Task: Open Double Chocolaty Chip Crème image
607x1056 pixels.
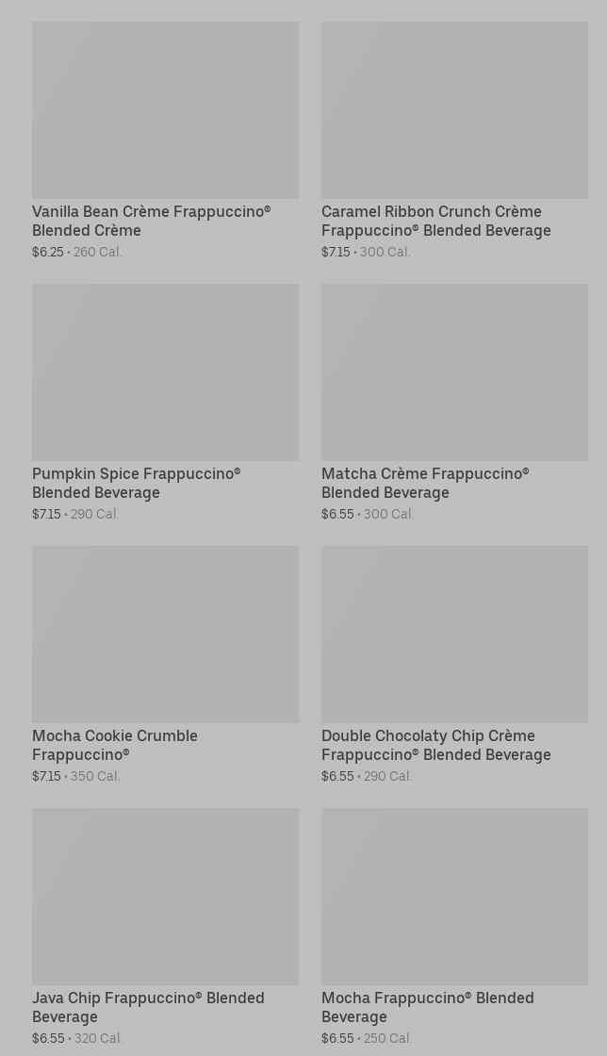Action: coord(454,634)
